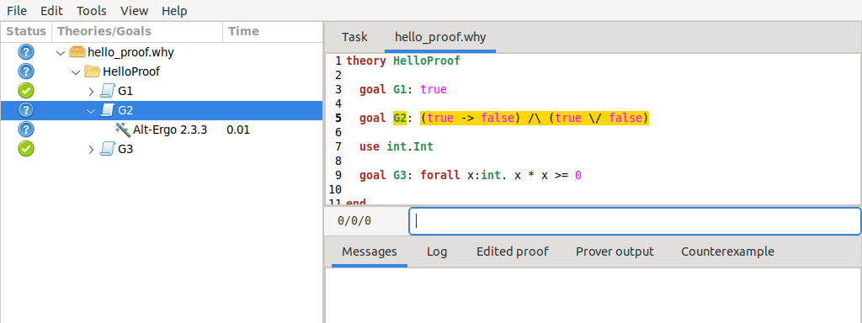Open the Help menu
The width and height of the screenshot is (862, 323).
175,10
